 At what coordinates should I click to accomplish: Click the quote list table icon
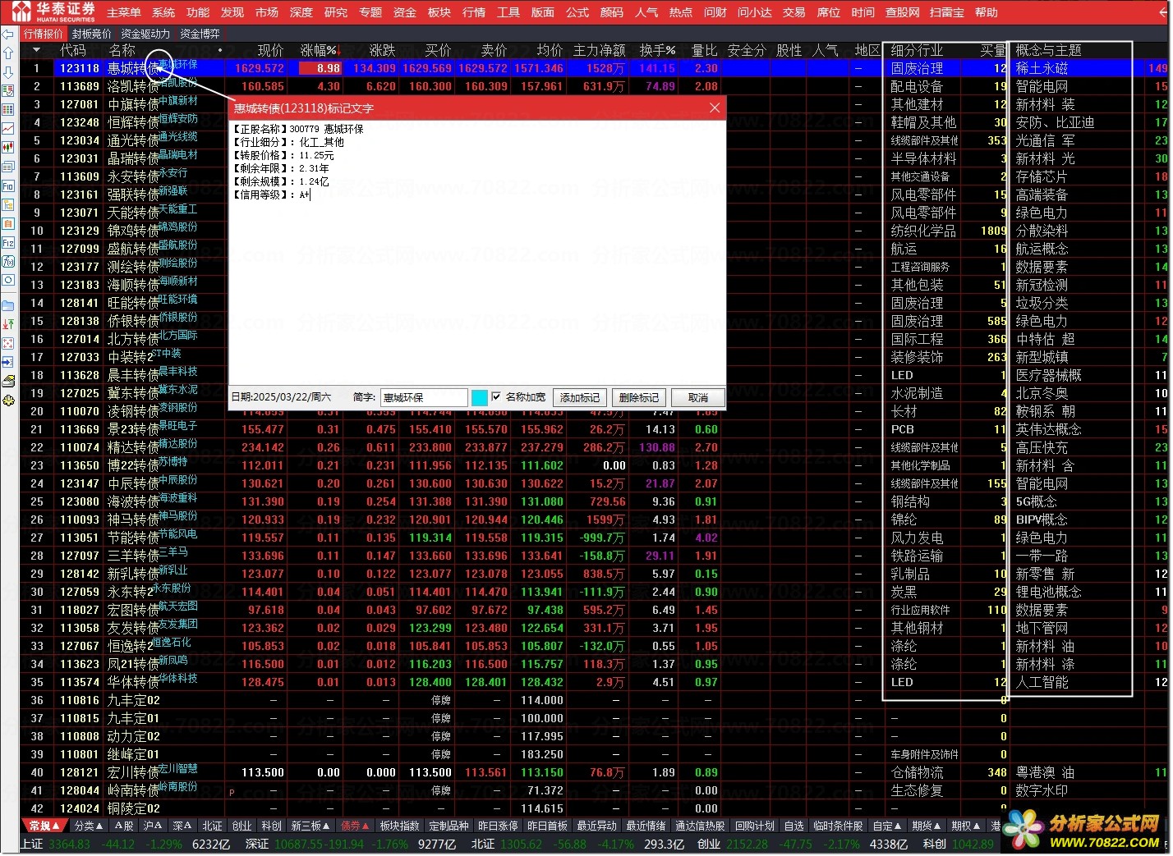[x=8, y=90]
